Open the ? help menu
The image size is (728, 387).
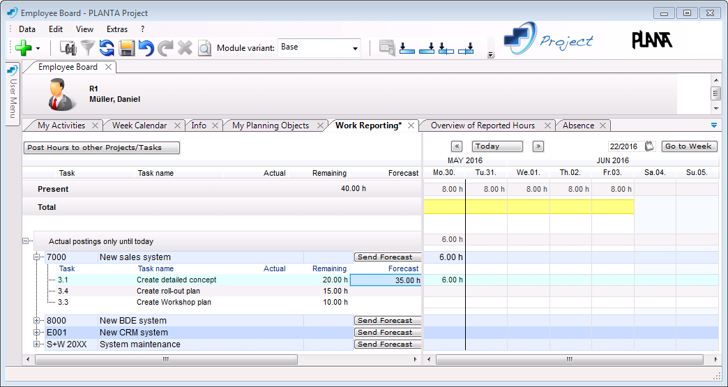[x=142, y=29]
